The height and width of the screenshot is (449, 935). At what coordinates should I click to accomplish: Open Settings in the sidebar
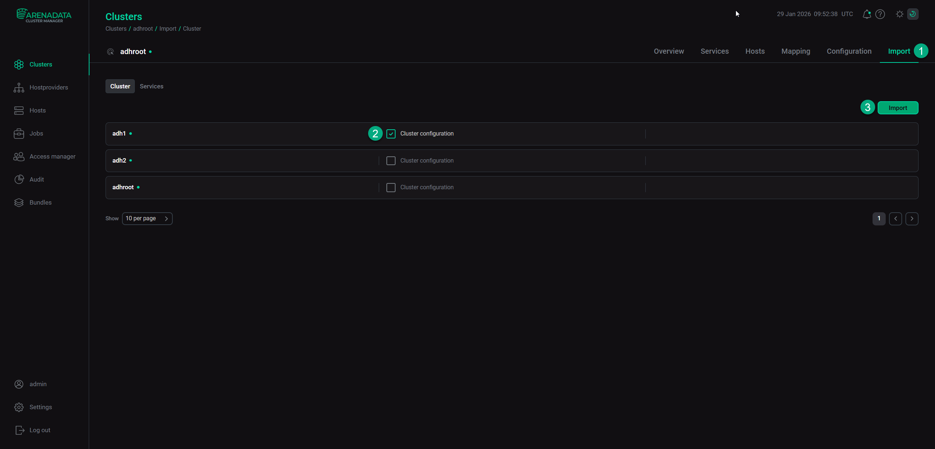click(x=41, y=407)
